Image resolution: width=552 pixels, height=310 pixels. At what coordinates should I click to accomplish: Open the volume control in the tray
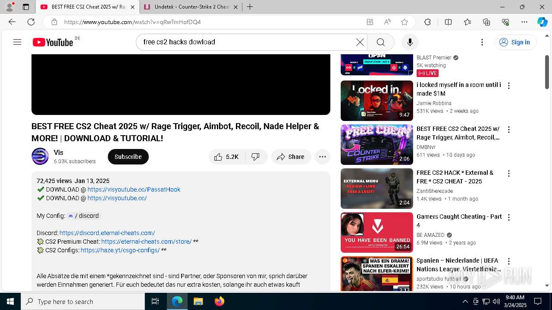(x=496, y=301)
